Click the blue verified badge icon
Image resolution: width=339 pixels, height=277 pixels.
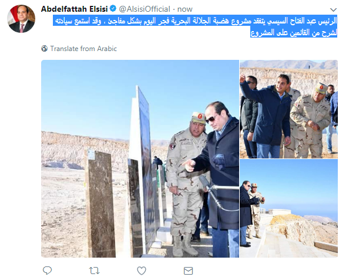point(113,9)
